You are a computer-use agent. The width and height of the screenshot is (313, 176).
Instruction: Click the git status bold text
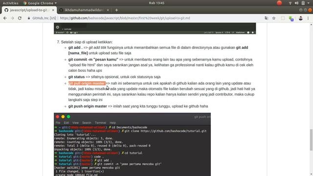coord(76,77)
